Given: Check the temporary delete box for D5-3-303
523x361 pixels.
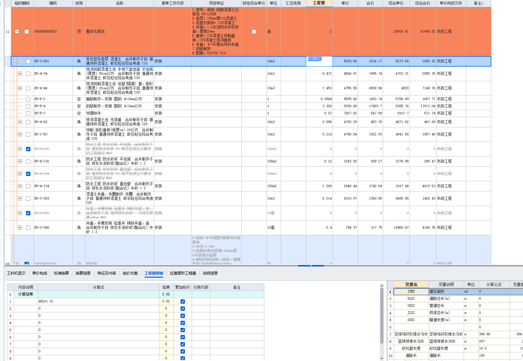Looking at the screenshot, I should (28, 199).
